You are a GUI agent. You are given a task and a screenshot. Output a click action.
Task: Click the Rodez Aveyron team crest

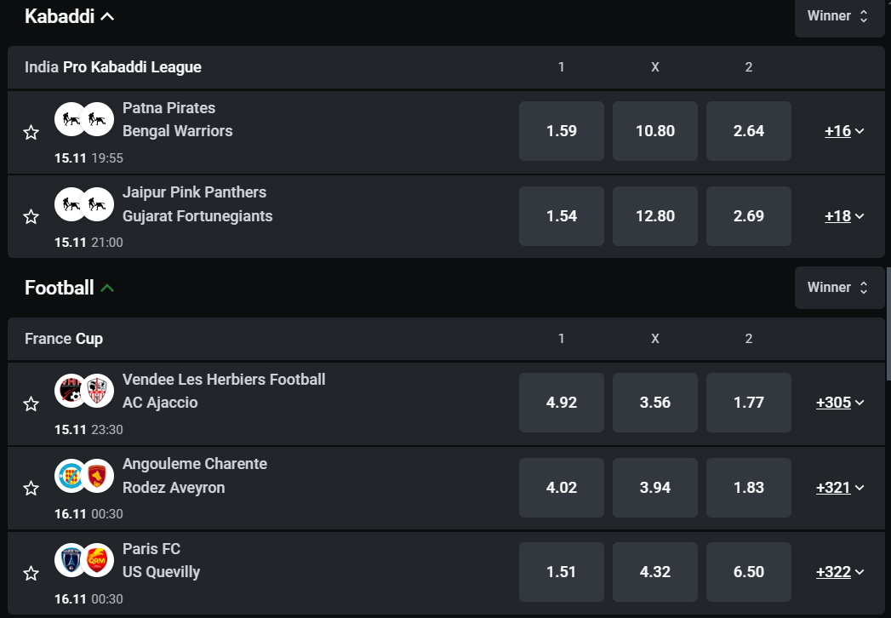point(99,476)
